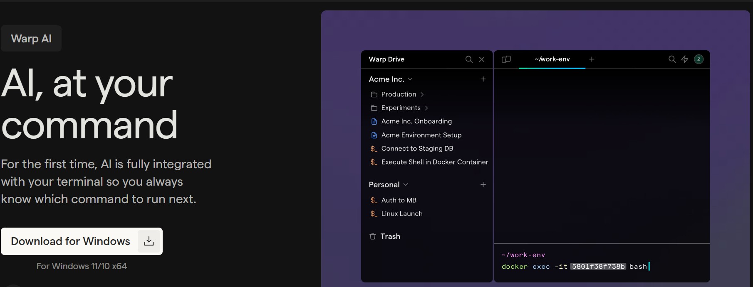
Task: Click the Personal heading
Action: pos(384,184)
